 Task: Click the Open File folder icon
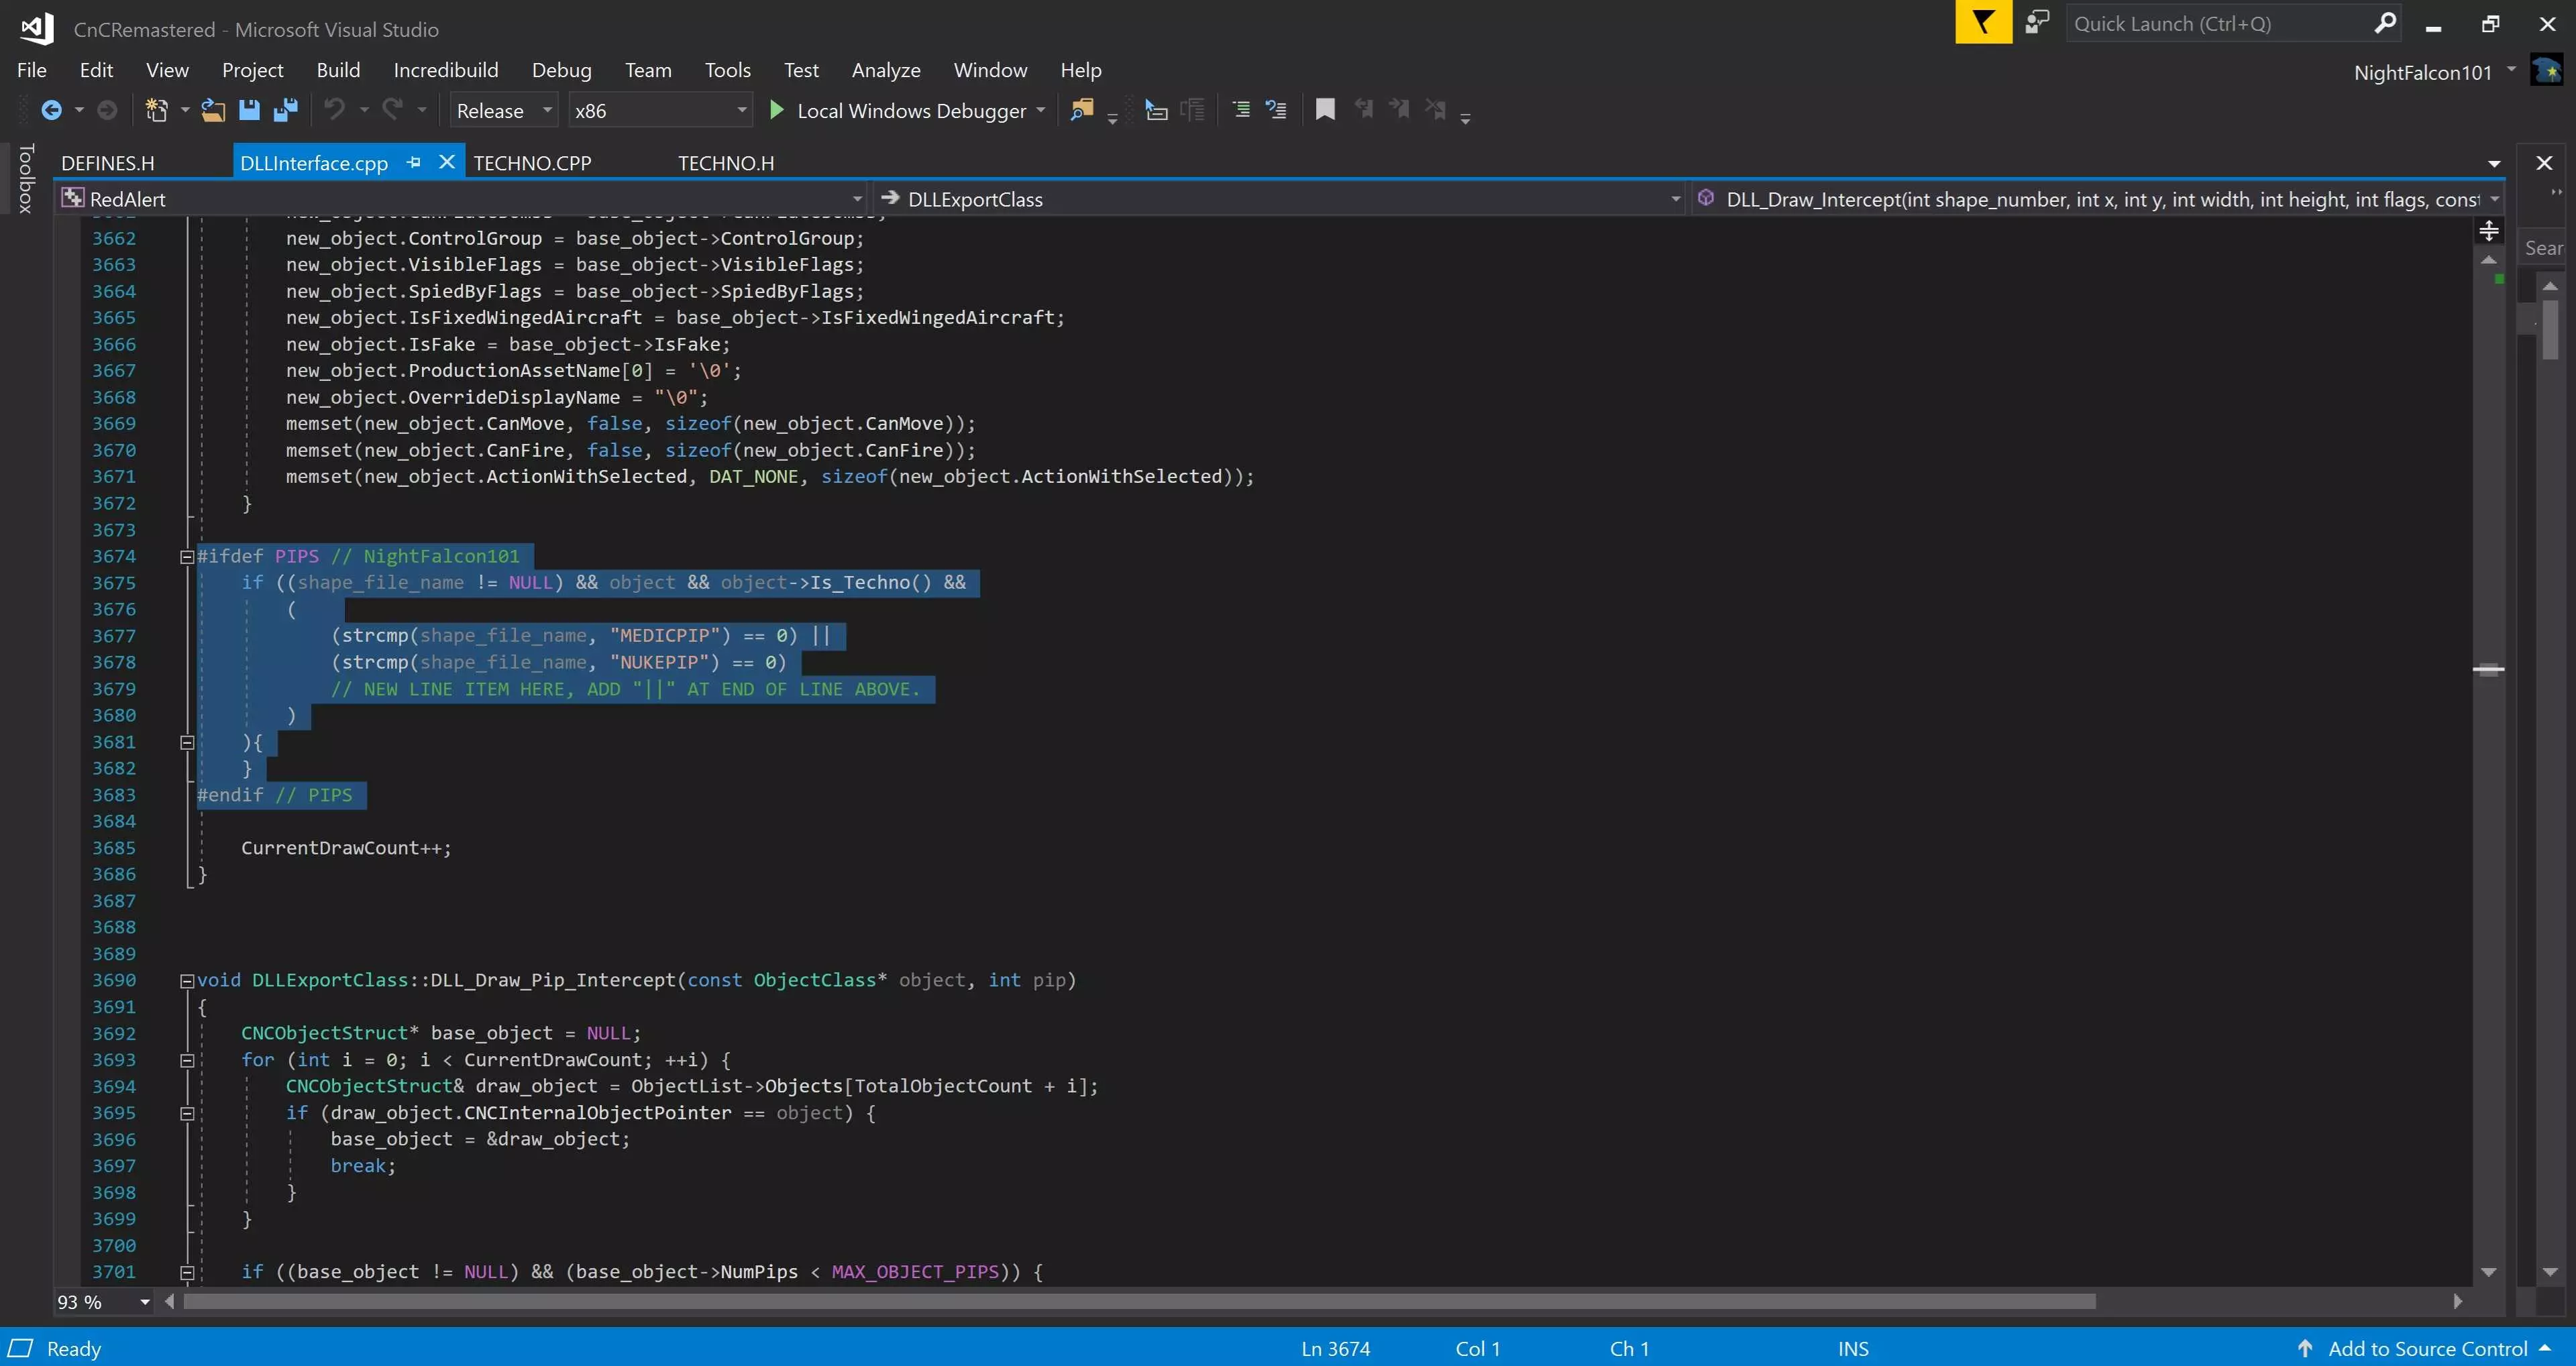tap(212, 110)
